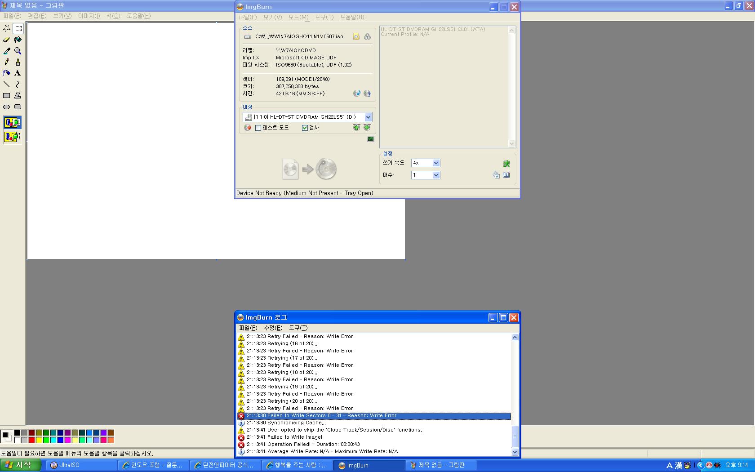This screenshot has width=755, height=472.
Task: Choose the Curve tool in Paint
Action: [x=18, y=85]
